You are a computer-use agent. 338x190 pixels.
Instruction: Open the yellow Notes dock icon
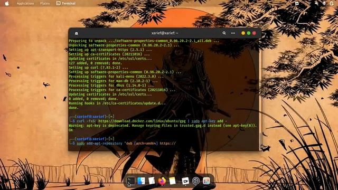pos(173,180)
